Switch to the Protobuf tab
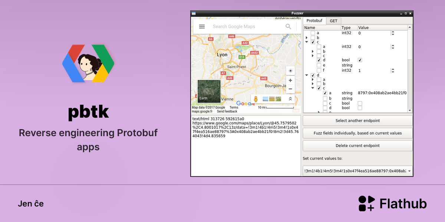445x222 pixels. pyautogui.click(x=314, y=21)
